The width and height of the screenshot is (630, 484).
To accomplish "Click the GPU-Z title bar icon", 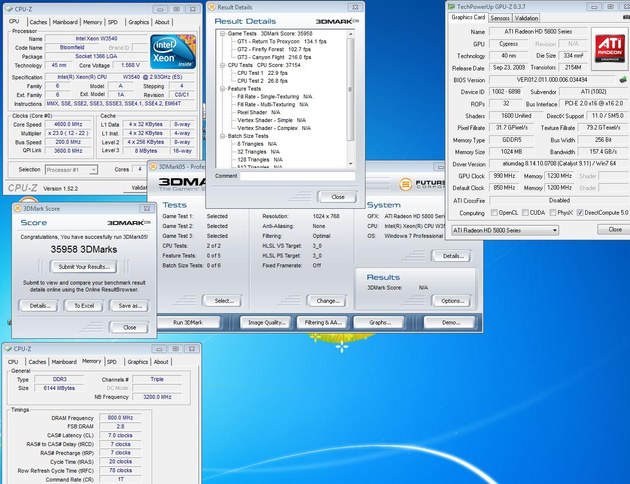I will point(451,7).
